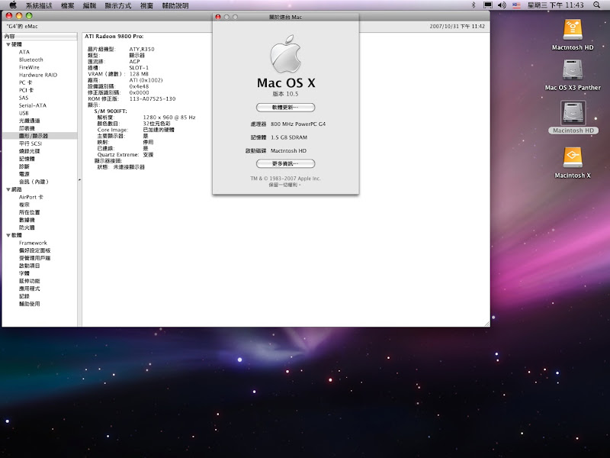This screenshot has height=458, width=610.
Task: Select ATA in the hardware list
Action: pos(24,52)
